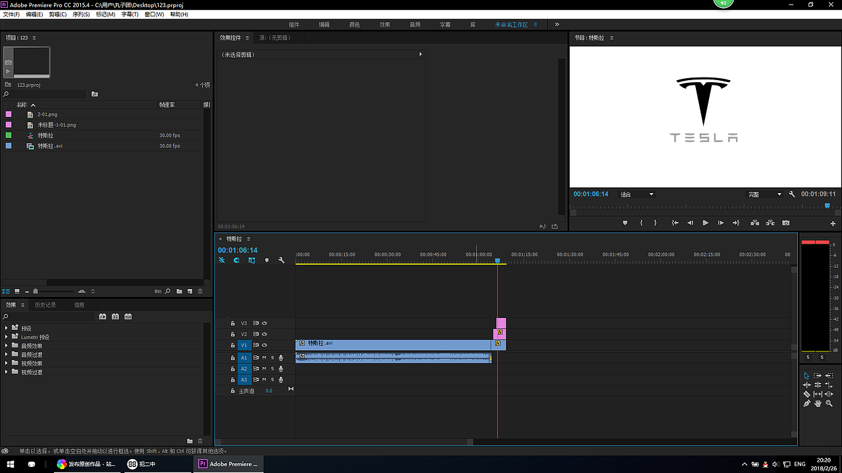Expand the Lumetri 预设 folder
This screenshot has width=842, height=473.
tap(7, 337)
